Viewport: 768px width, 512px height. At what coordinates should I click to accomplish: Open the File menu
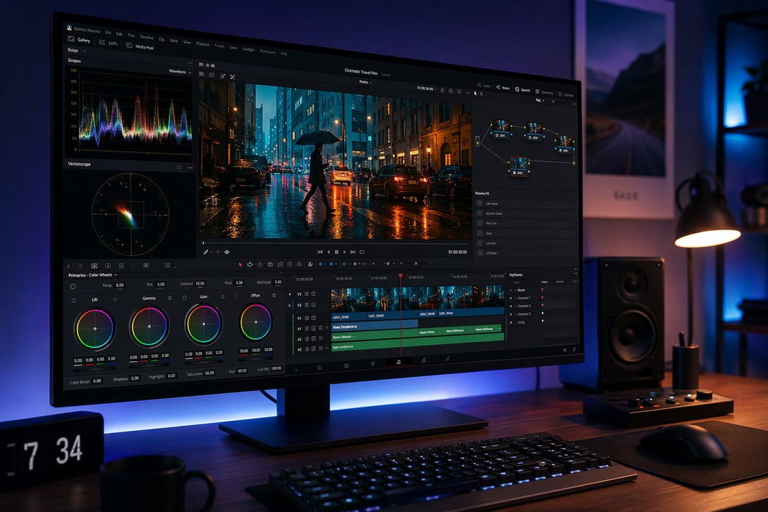click(108, 32)
